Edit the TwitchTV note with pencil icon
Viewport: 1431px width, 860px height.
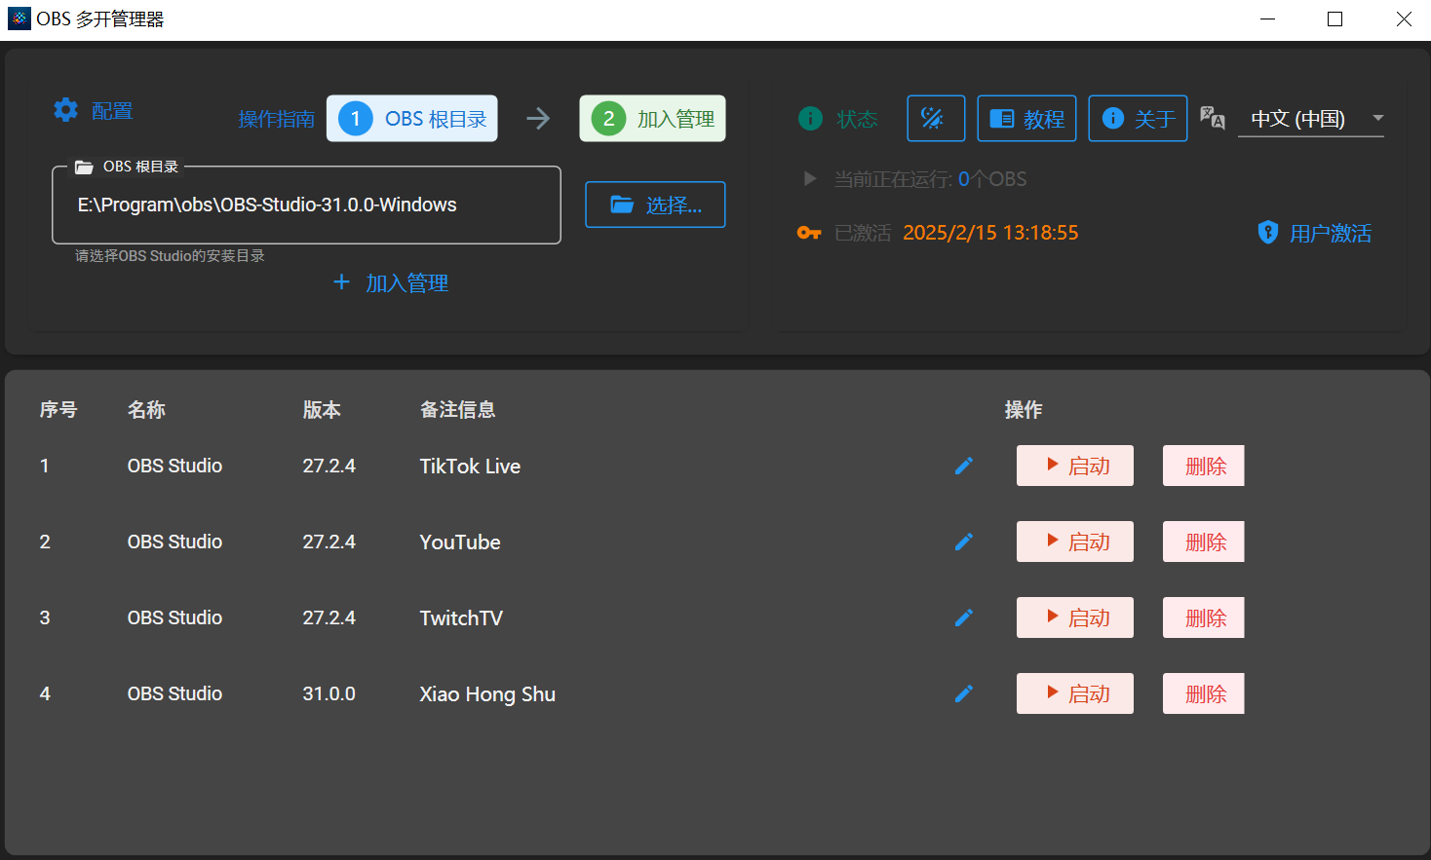(964, 617)
